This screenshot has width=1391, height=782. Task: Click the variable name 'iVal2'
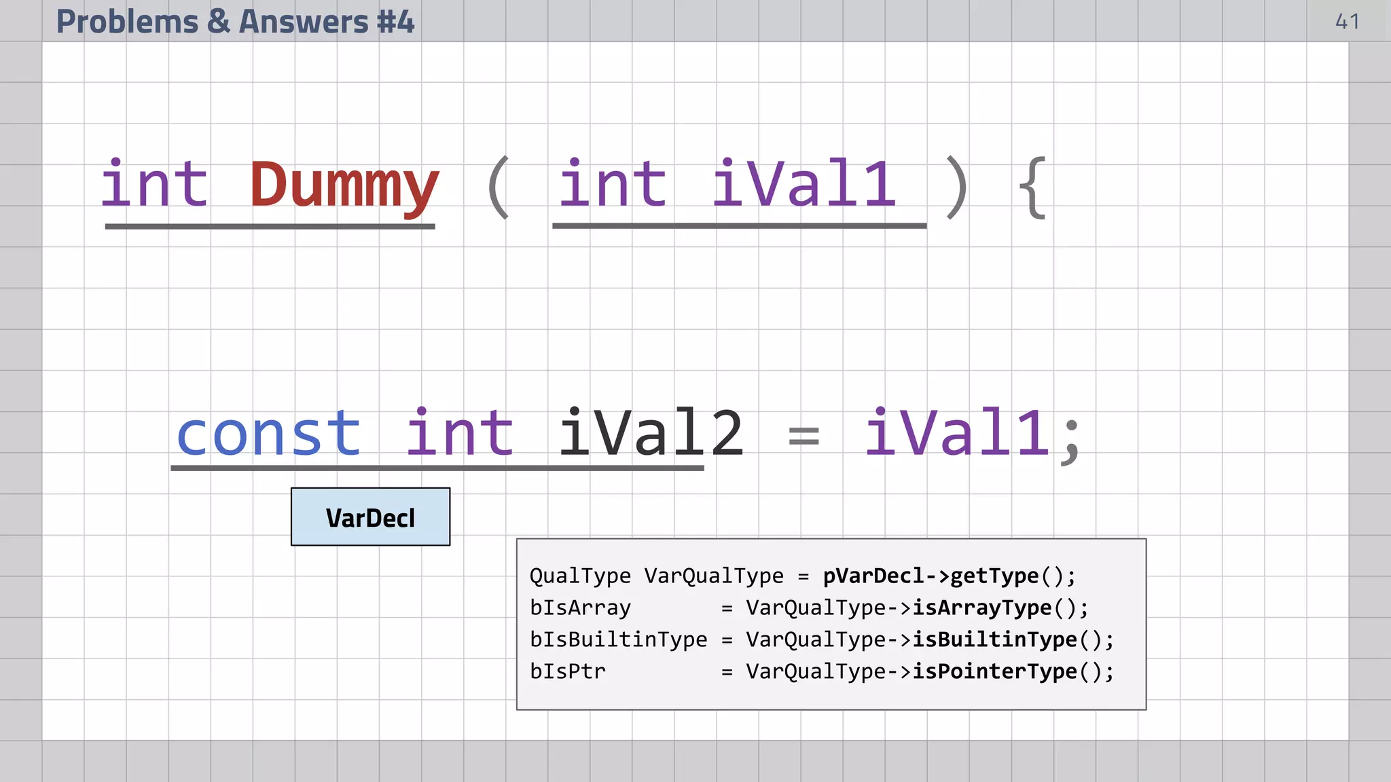651,432
